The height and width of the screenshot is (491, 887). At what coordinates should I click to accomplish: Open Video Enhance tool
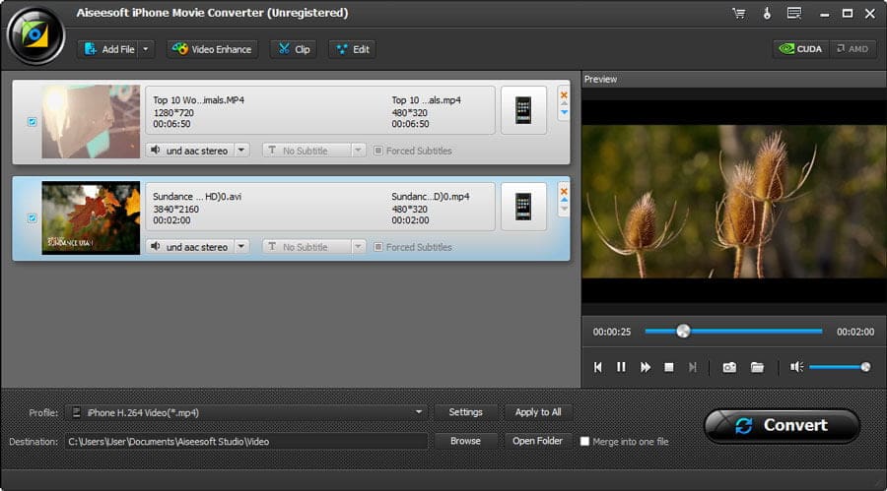[x=212, y=49]
